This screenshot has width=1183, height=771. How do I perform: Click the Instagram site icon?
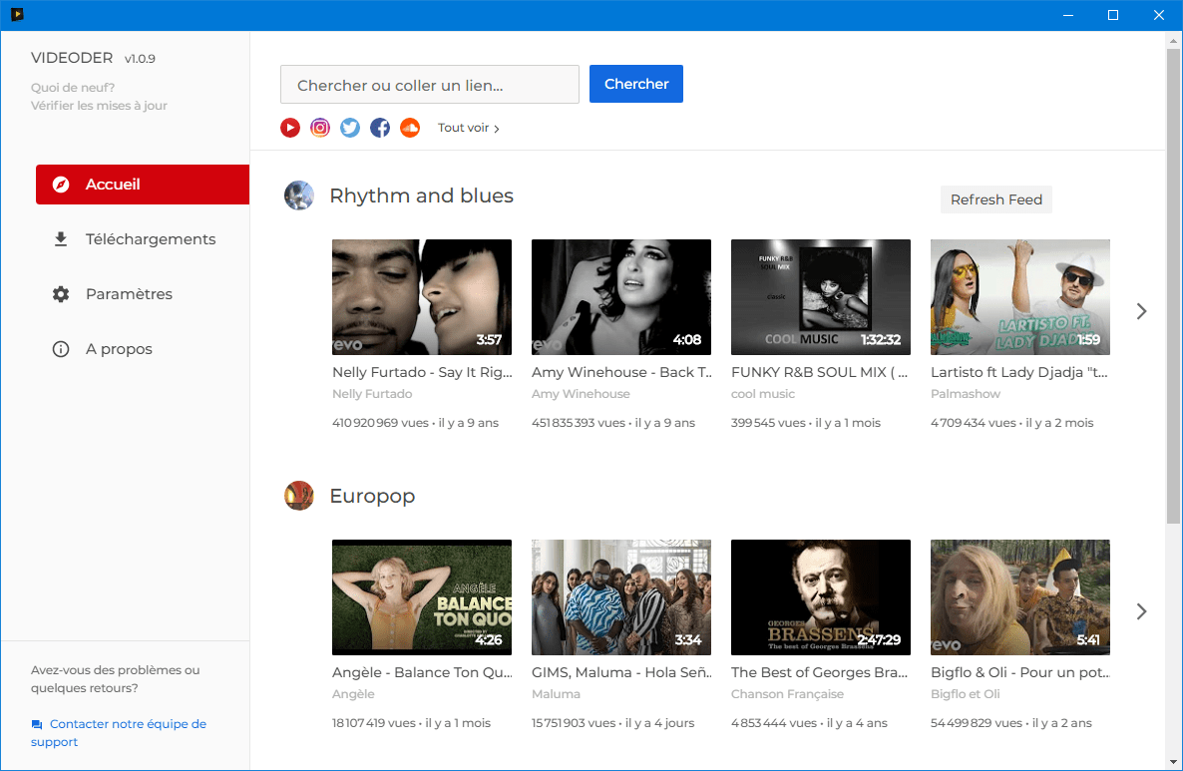(x=320, y=128)
